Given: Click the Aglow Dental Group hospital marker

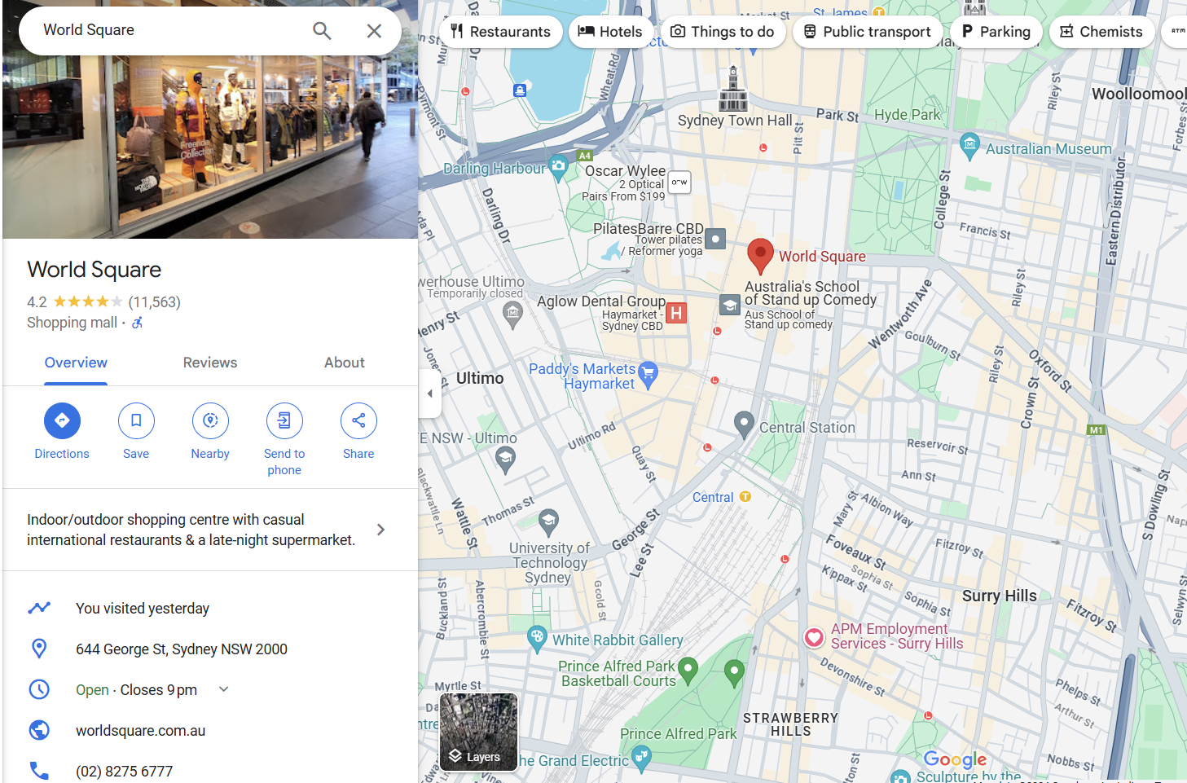Looking at the screenshot, I should pyautogui.click(x=676, y=312).
